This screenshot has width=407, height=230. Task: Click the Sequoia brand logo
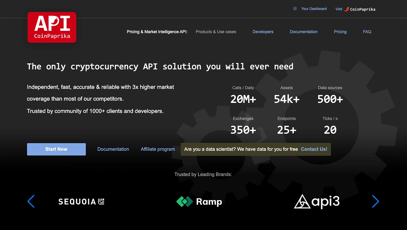(81, 202)
